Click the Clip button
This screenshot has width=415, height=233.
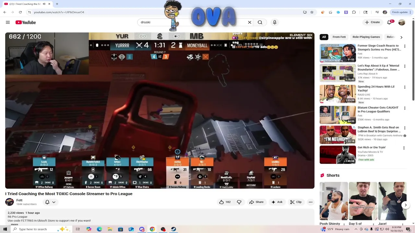[x=296, y=202]
